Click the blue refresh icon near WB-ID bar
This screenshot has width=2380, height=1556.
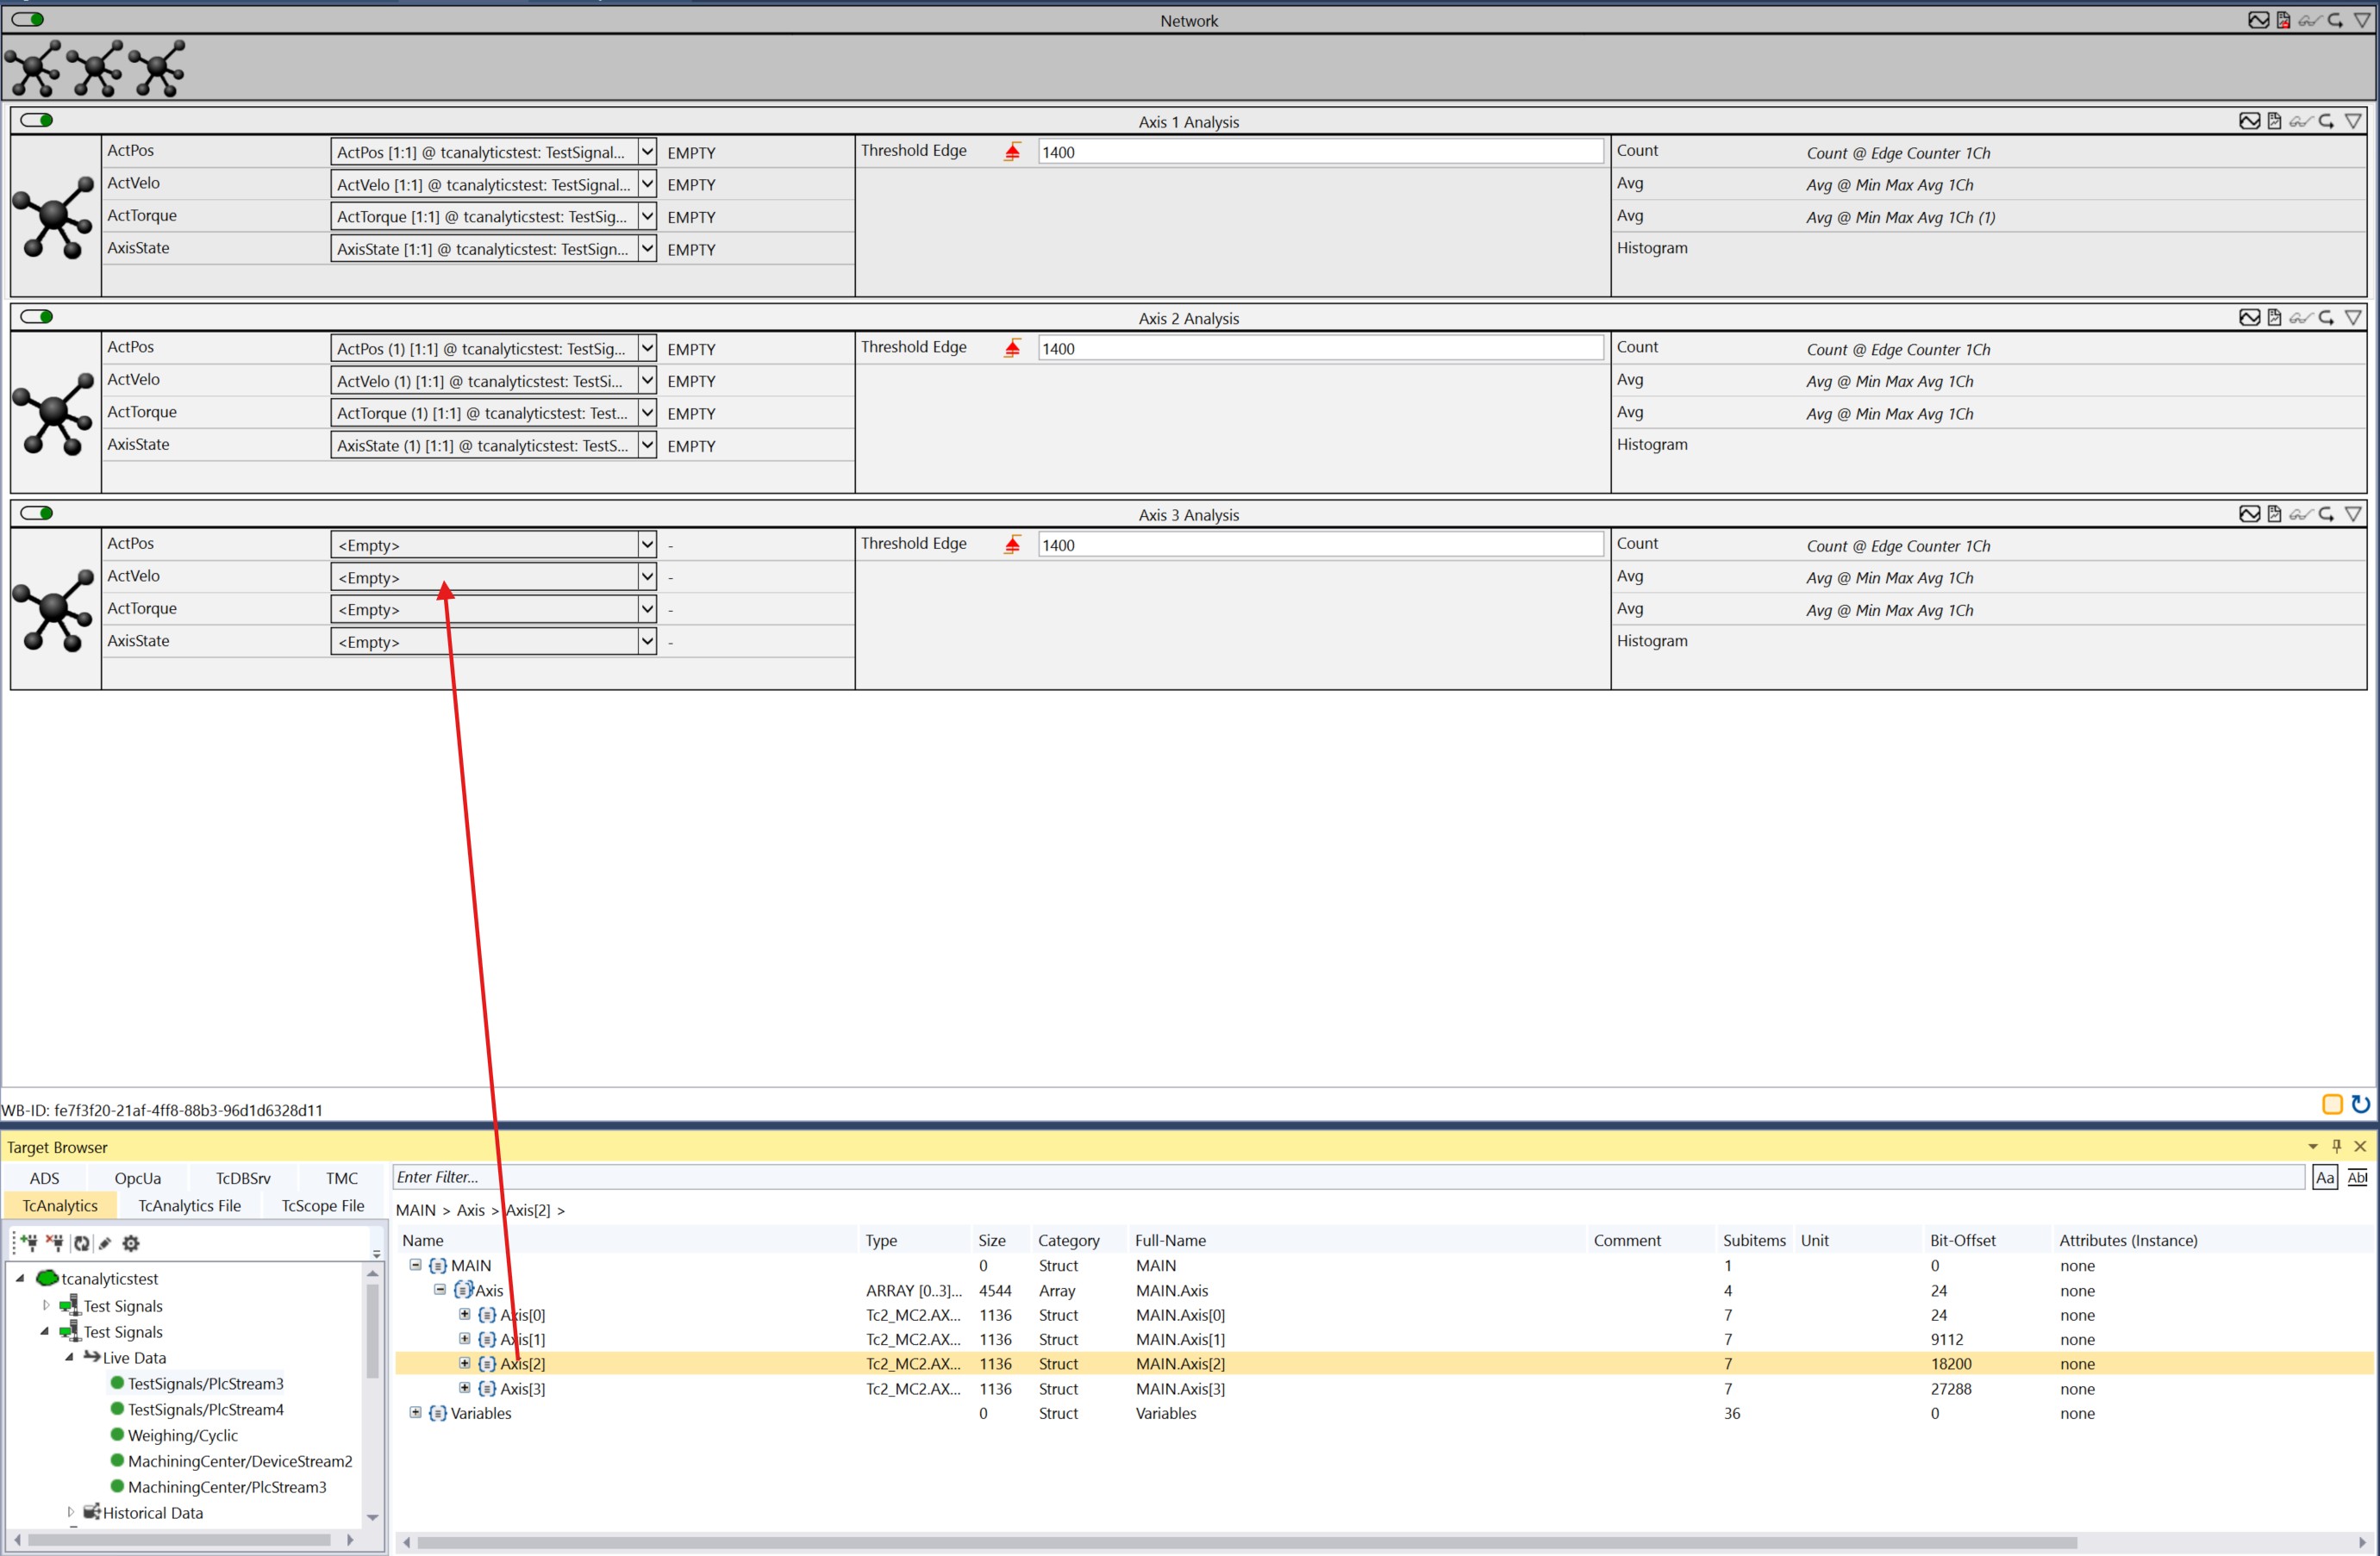click(x=2360, y=1105)
